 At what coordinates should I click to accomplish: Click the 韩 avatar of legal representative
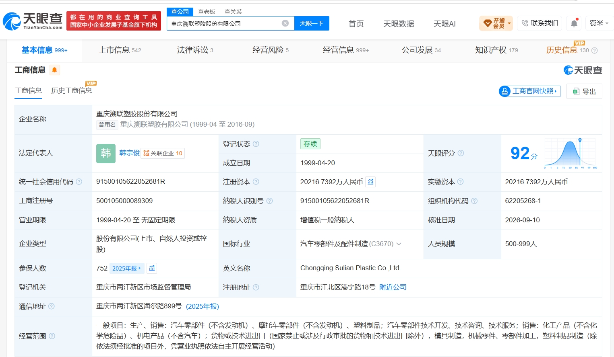[106, 153]
